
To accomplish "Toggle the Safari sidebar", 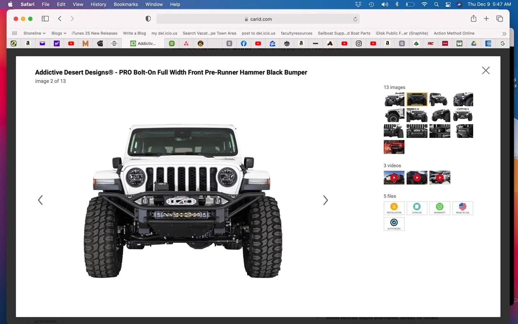I will coord(45,19).
